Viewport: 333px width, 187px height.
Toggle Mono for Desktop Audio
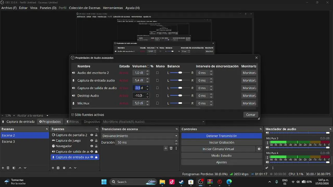(x=157, y=96)
